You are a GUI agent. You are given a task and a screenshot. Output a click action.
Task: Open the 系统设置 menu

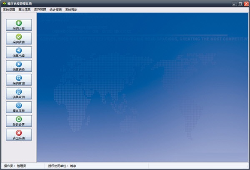click(9, 10)
